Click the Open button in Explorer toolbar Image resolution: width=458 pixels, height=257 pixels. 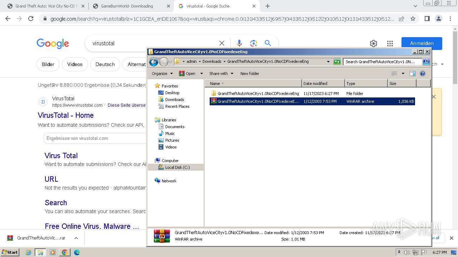click(187, 74)
